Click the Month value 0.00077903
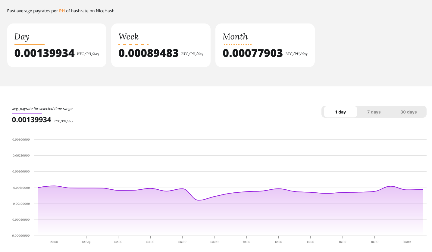This screenshot has width=432, height=252. [253, 53]
